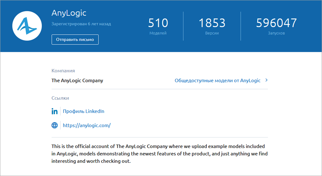Open Общедоступные модели от AnyLogic link
322x176 pixels.
[218, 80]
